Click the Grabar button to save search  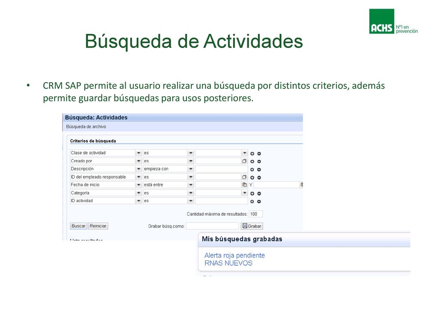point(252,226)
